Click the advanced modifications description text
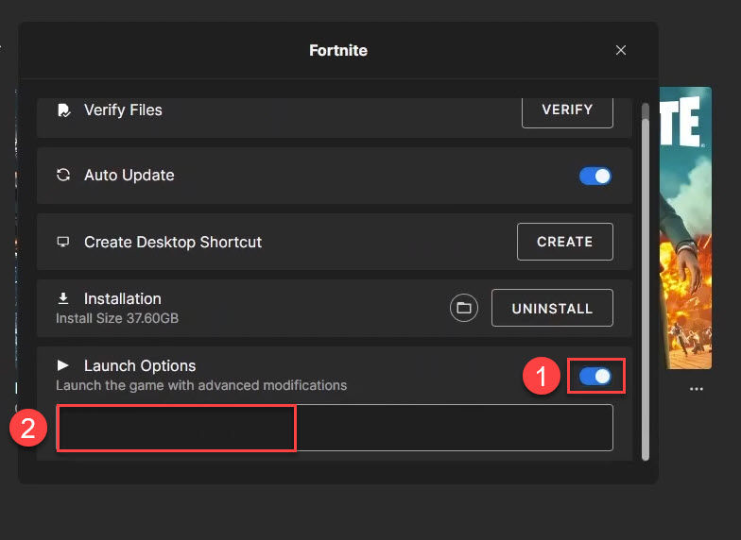This screenshot has width=741, height=540. click(x=201, y=385)
